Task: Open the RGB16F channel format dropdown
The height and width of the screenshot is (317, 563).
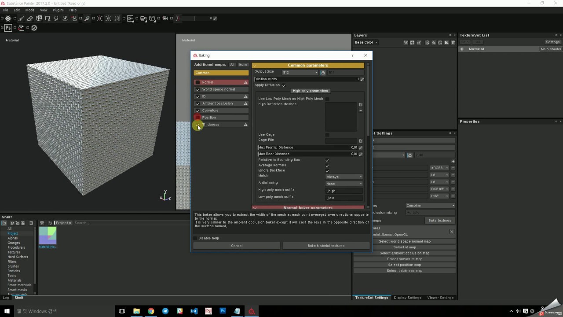Action: pos(439,189)
